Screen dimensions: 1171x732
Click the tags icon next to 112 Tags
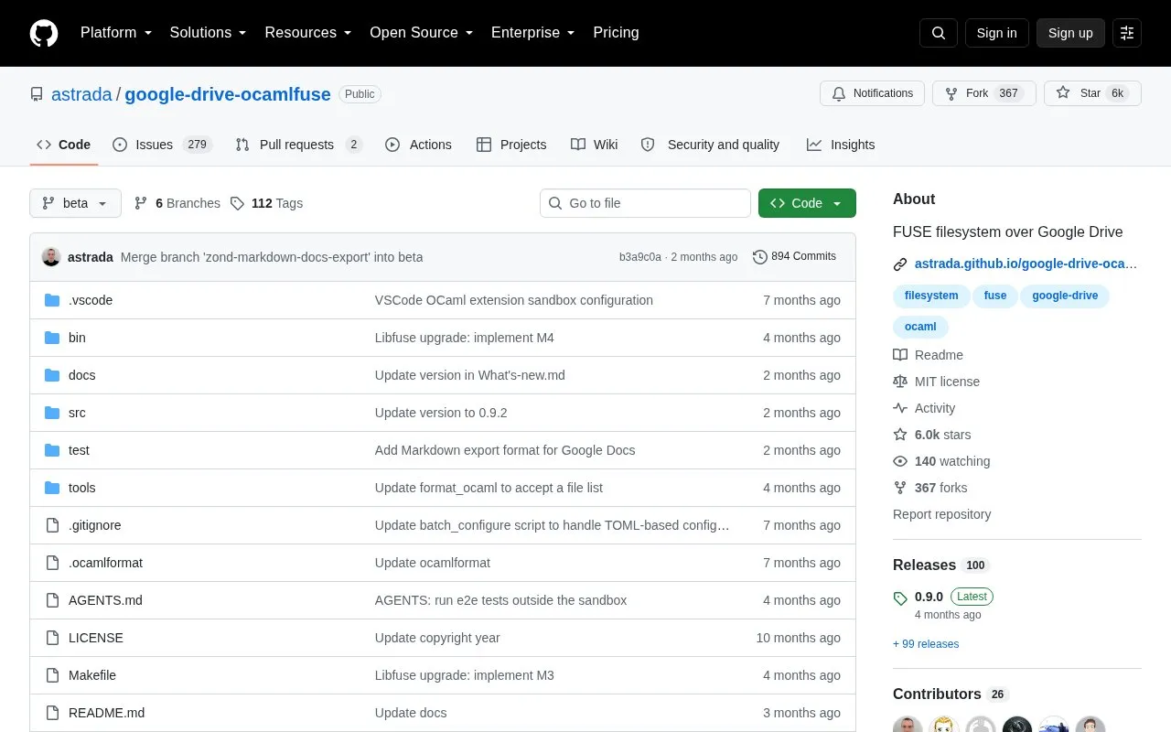pos(237,203)
